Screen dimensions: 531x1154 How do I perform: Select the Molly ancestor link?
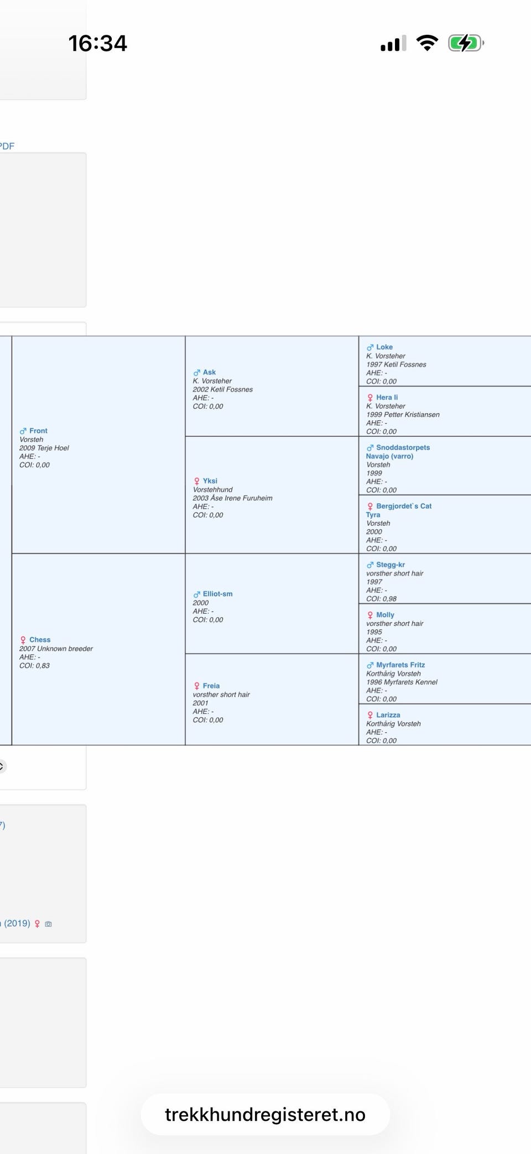point(385,615)
